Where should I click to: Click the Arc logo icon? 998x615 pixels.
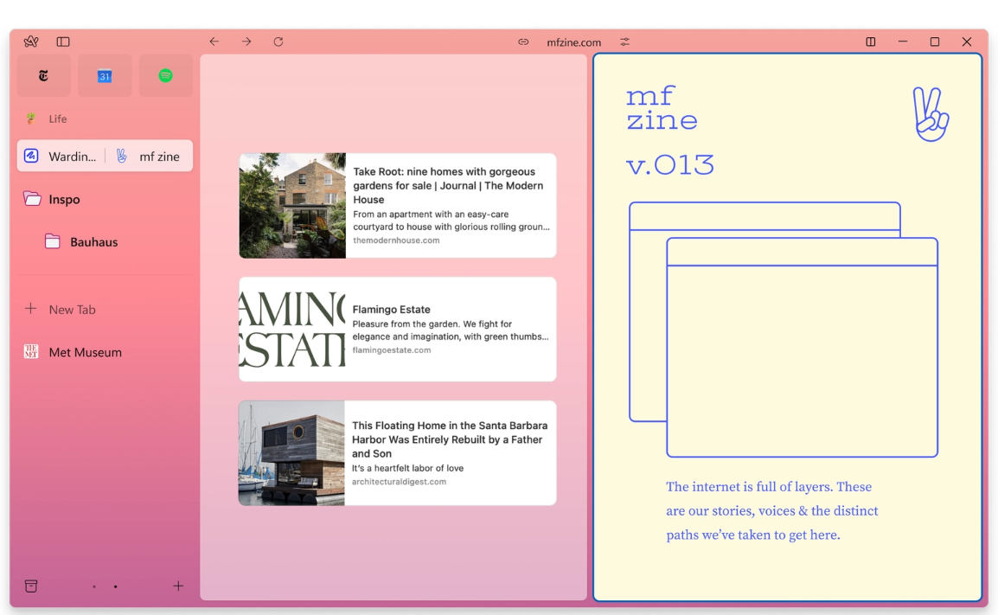[x=30, y=42]
